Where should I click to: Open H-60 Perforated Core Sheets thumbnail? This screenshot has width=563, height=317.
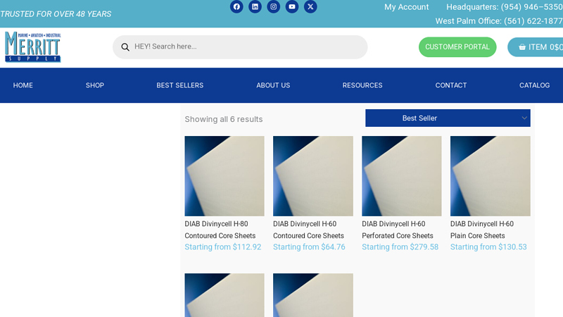[402, 176]
